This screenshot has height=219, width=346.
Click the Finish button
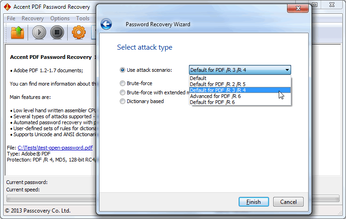(253, 202)
